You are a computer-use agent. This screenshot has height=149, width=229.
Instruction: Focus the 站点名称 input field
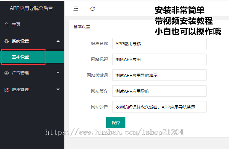tap(159, 43)
